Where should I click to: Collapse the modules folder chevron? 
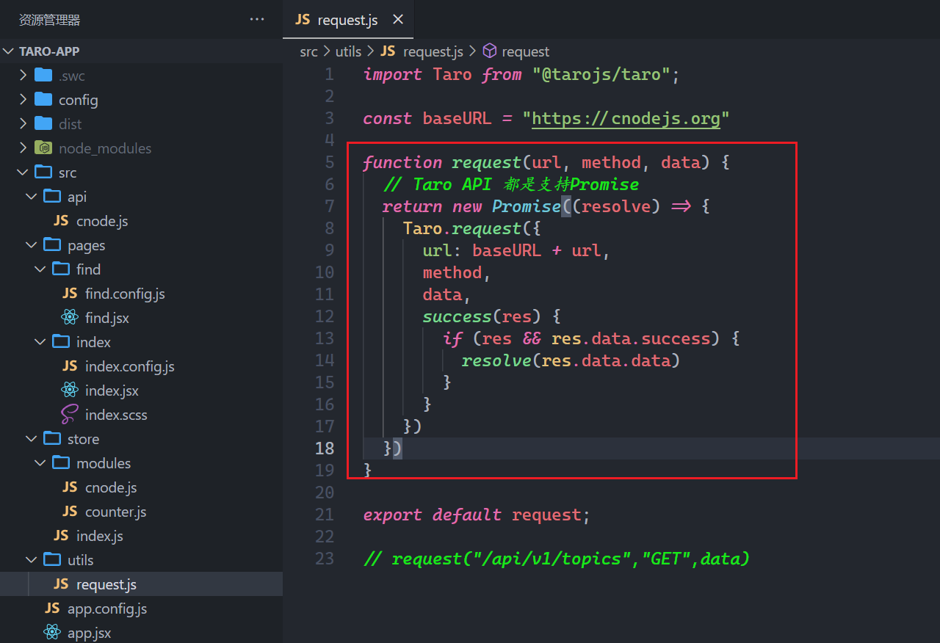point(40,463)
